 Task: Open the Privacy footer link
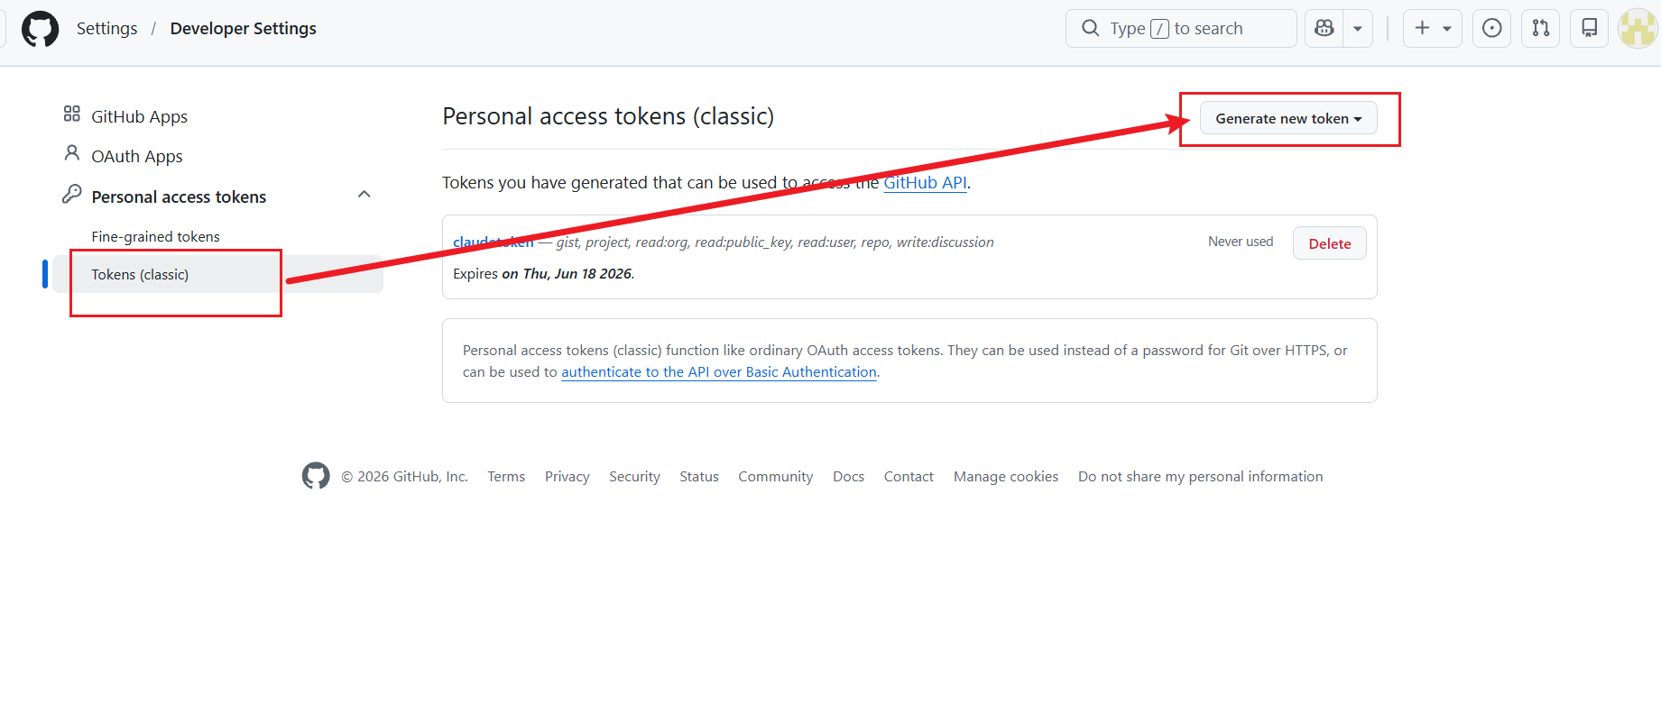point(568,477)
